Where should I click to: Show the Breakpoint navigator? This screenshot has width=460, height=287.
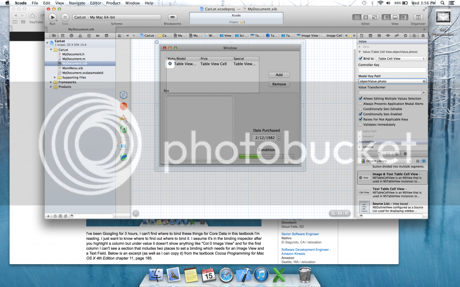[x=97, y=36]
